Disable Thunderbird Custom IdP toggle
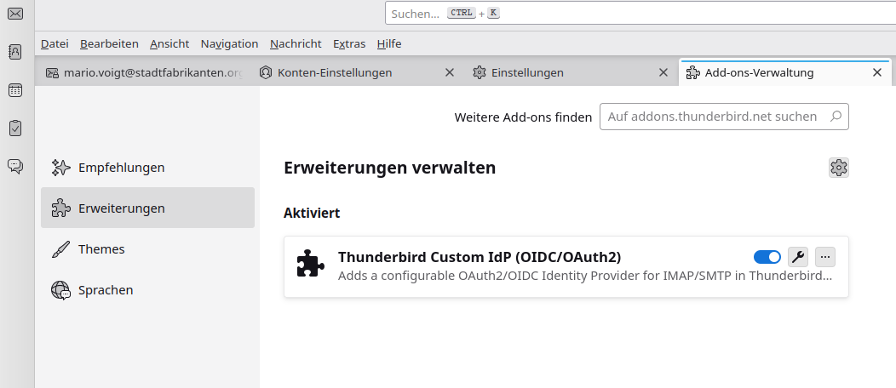 tap(767, 257)
